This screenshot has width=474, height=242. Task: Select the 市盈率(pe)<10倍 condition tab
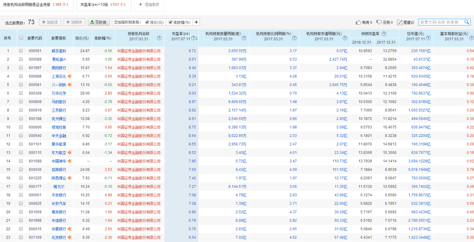104,5
